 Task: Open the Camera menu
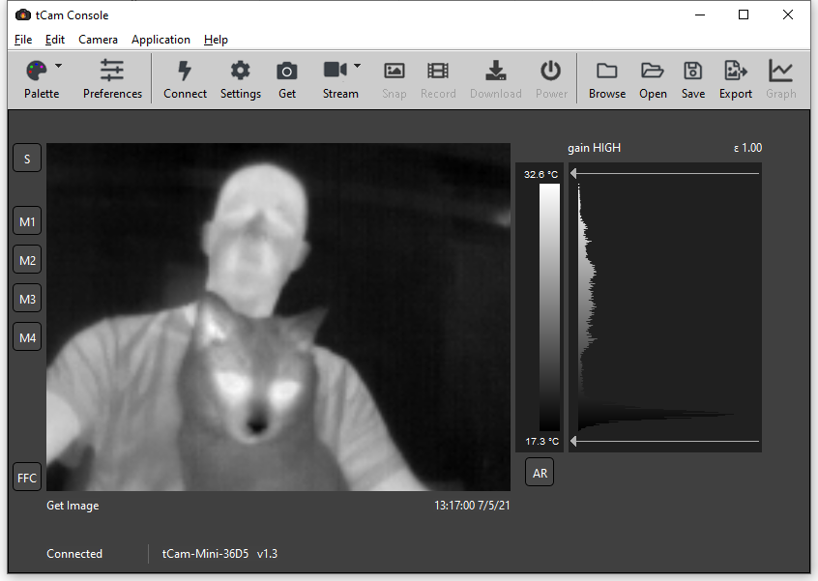tap(98, 40)
